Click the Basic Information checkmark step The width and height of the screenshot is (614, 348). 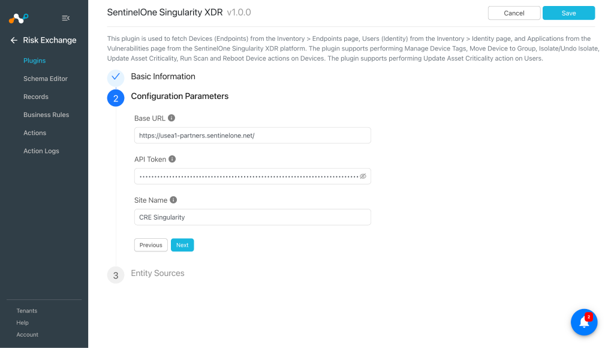116,77
